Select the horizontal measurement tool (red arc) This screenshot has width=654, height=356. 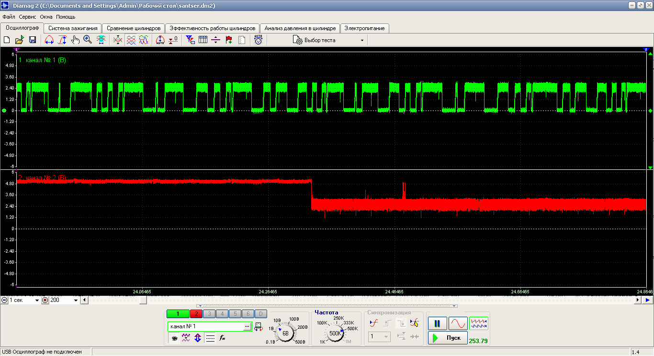49,40
